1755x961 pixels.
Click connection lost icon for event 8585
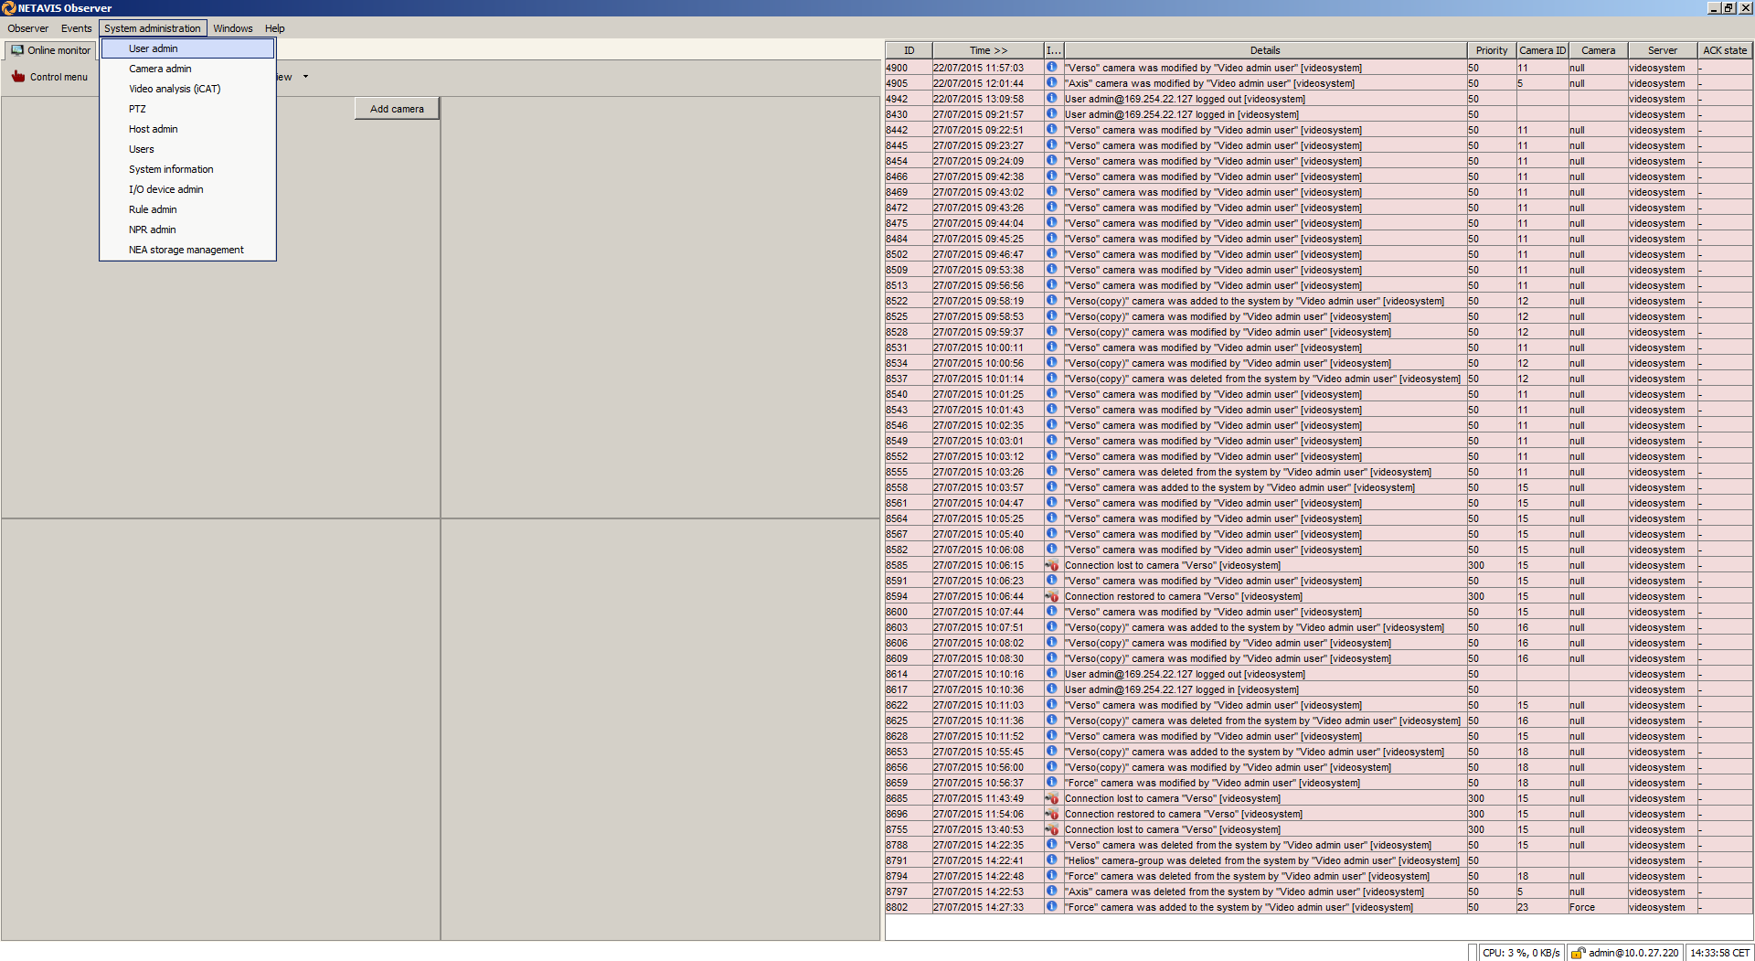click(x=1052, y=565)
